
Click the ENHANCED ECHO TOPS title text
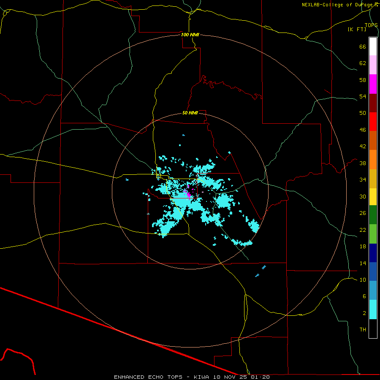148,377
